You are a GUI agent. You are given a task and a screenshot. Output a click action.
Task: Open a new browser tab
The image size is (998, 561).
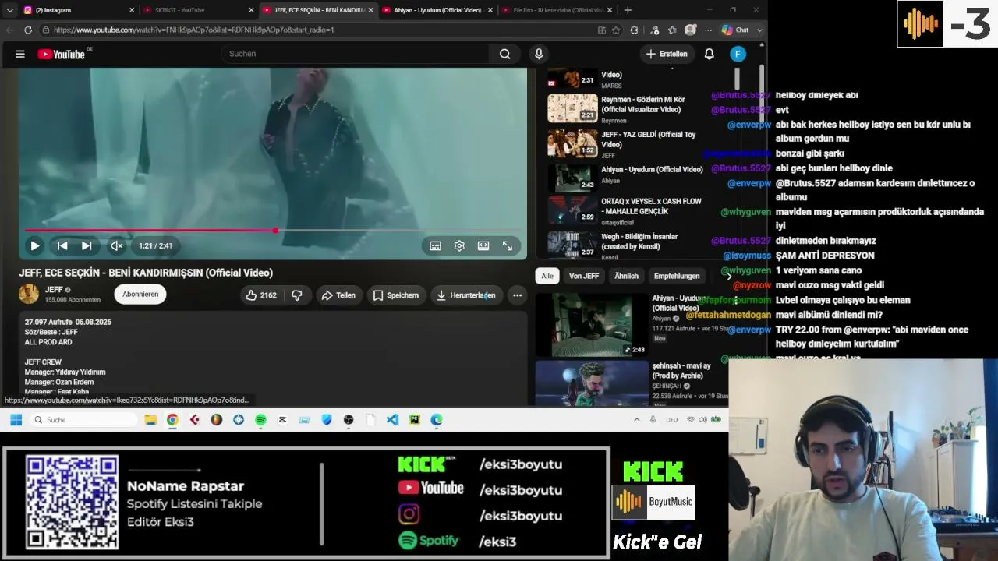(628, 10)
